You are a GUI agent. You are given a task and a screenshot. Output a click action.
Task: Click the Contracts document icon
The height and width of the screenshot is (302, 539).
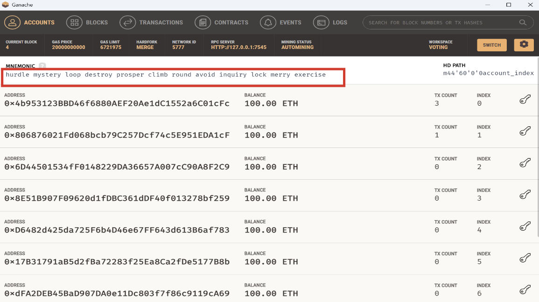click(x=203, y=23)
